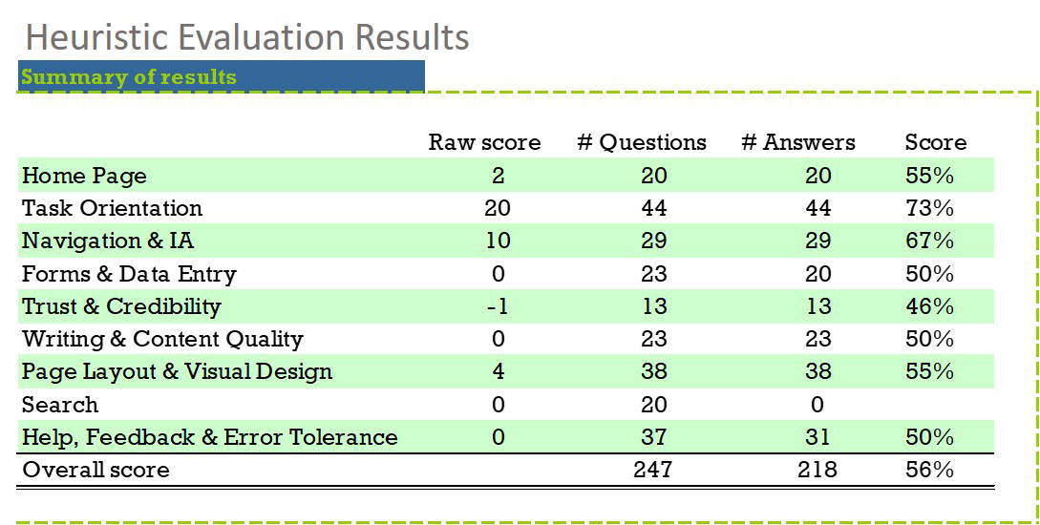Viewport: 1040px width, 525px height.
Task: Click the 'Navigation & IA' row label
Action: click(x=108, y=241)
